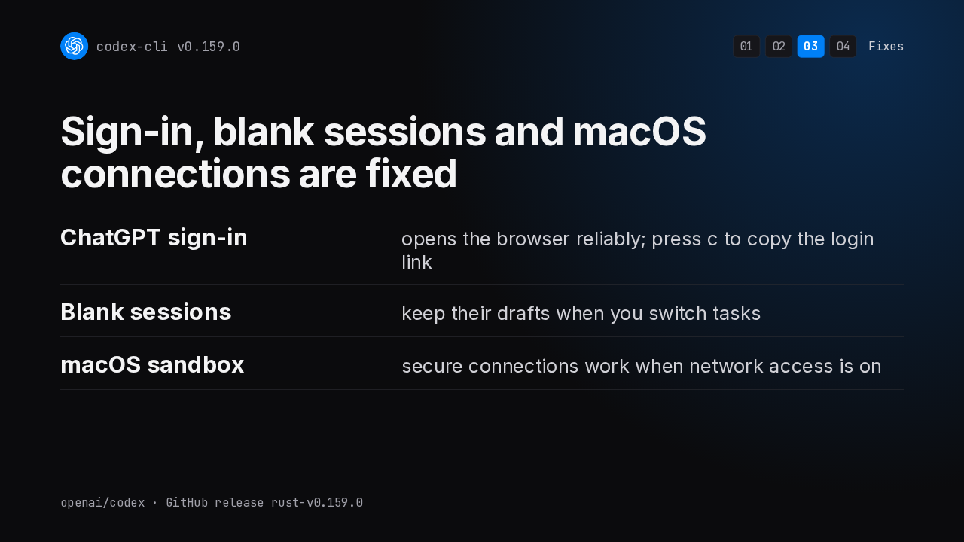Click the ChatGPT sign-in row heading
This screenshot has width=964, height=542.
click(x=154, y=238)
